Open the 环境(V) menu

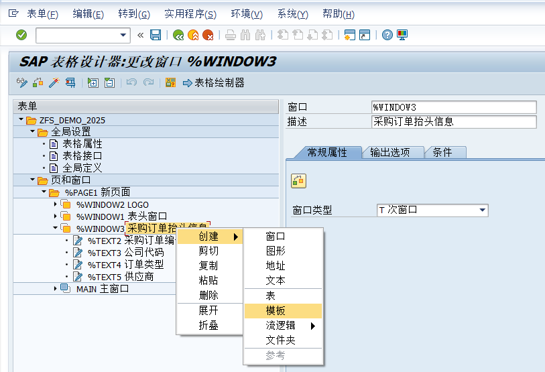click(247, 14)
